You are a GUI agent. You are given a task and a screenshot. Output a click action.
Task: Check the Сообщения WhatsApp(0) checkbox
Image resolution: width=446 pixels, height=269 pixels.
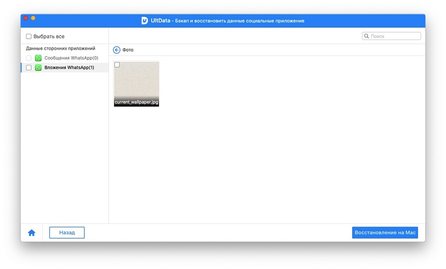(x=29, y=58)
